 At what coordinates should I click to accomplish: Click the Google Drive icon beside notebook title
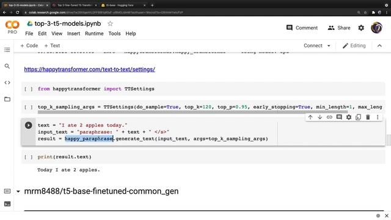30,23
